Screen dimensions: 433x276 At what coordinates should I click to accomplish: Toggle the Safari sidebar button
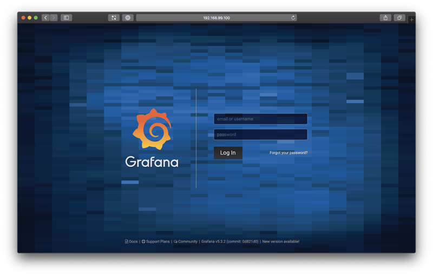point(66,18)
